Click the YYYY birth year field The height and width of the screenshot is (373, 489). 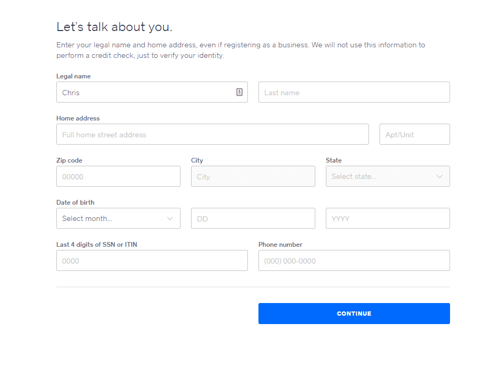pos(387,218)
